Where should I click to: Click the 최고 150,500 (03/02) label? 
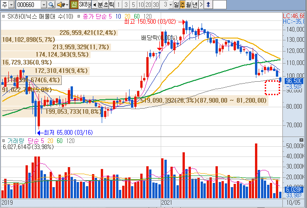[x=150, y=21]
